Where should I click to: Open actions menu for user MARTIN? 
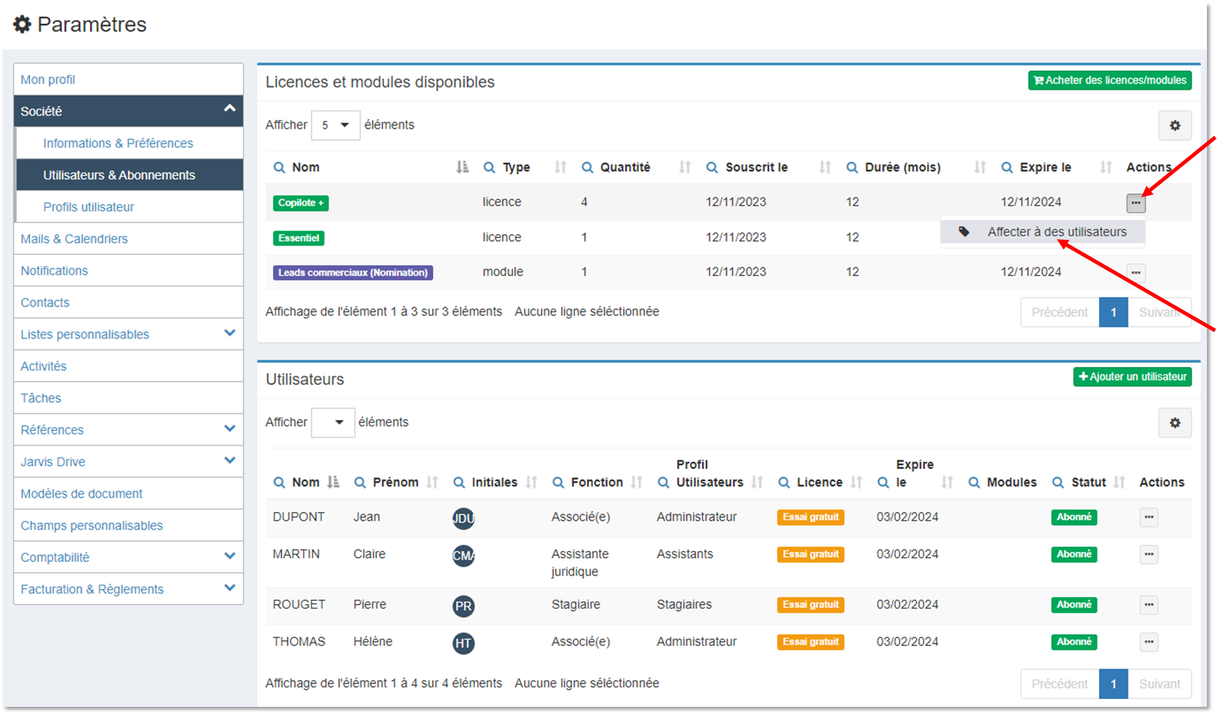pos(1148,554)
